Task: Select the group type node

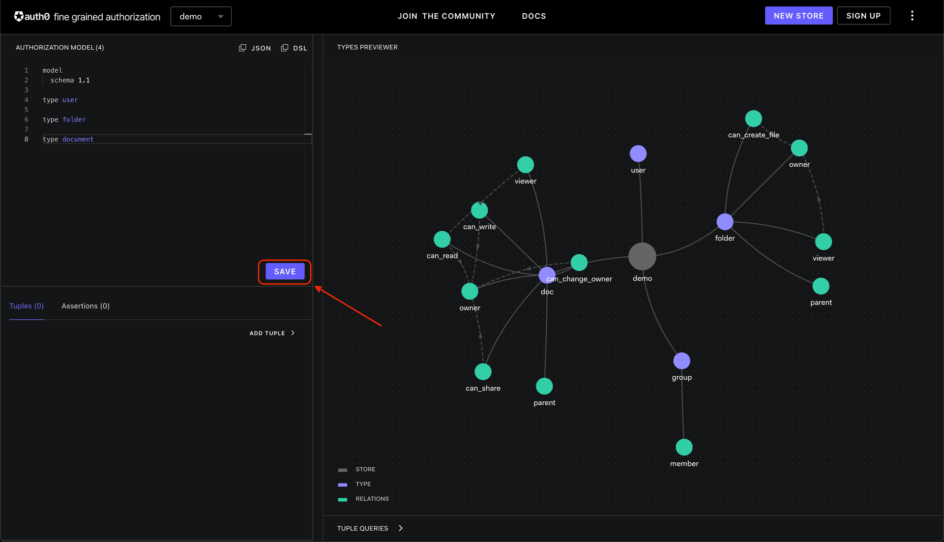Action: tap(681, 361)
